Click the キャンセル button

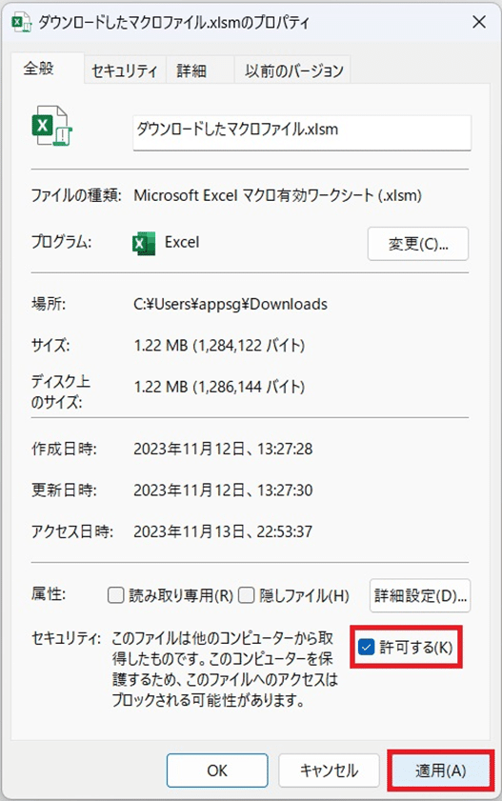(x=329, y=771)
